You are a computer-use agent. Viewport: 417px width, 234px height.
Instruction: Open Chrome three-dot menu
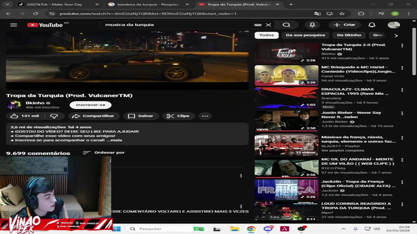point(409,14)
